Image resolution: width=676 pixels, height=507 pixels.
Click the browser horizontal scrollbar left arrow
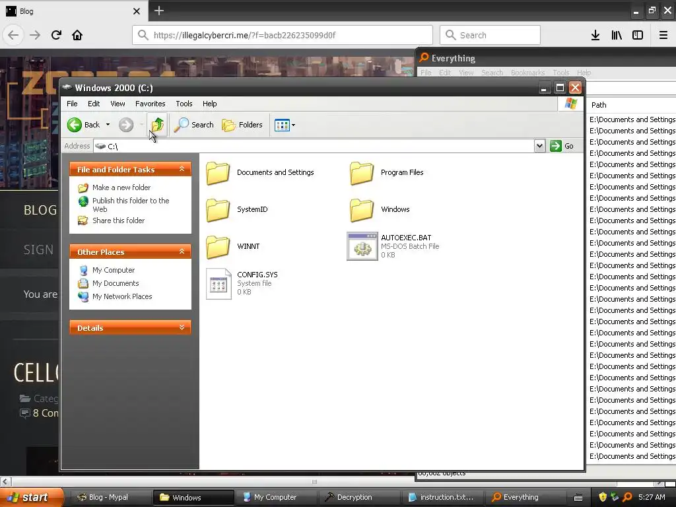pyautogui.click(x=5, y=481)
